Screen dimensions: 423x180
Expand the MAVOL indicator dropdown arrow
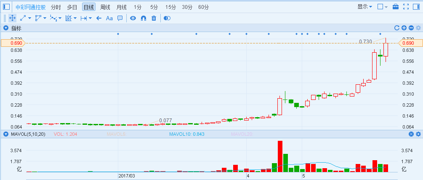point(6,134)
